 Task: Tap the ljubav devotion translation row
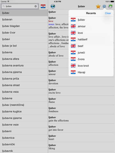tap(81, 82)
